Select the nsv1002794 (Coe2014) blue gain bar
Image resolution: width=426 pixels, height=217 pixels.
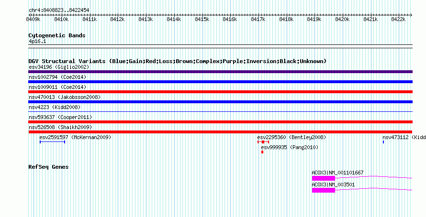point(220,82)
